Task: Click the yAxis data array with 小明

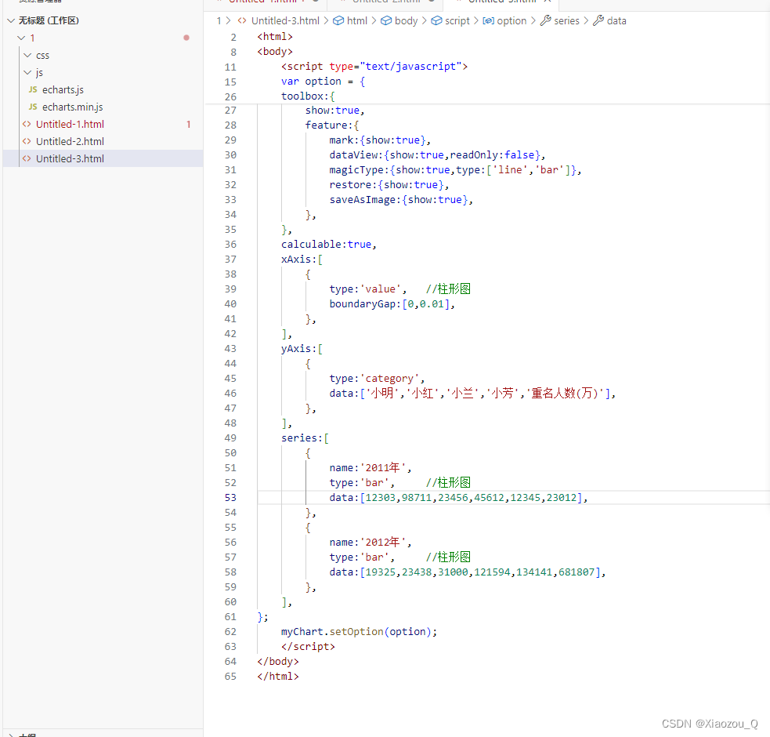Action: [472, 394]
